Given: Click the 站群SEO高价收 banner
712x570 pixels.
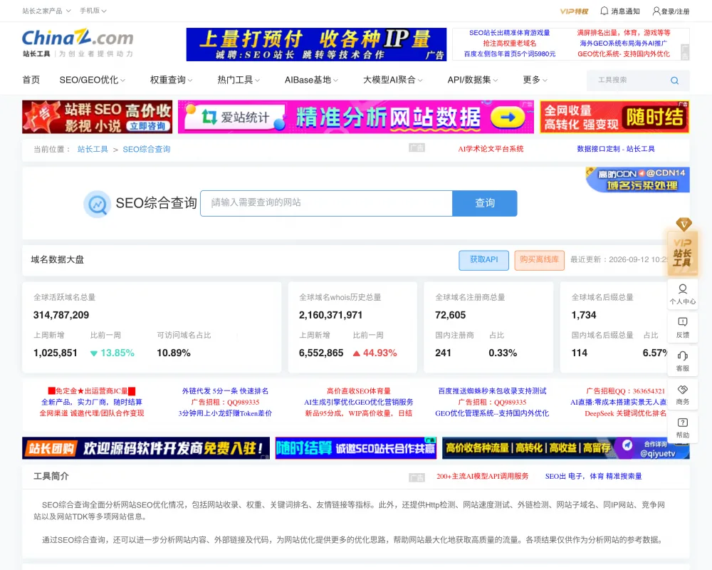Looking at the screenshot, I should (x=97, y=117).
